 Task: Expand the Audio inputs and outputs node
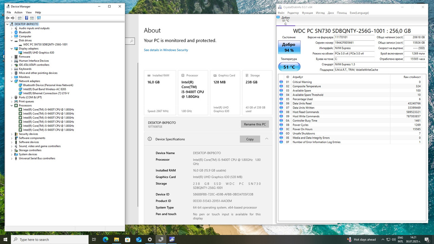pos(12,28)
